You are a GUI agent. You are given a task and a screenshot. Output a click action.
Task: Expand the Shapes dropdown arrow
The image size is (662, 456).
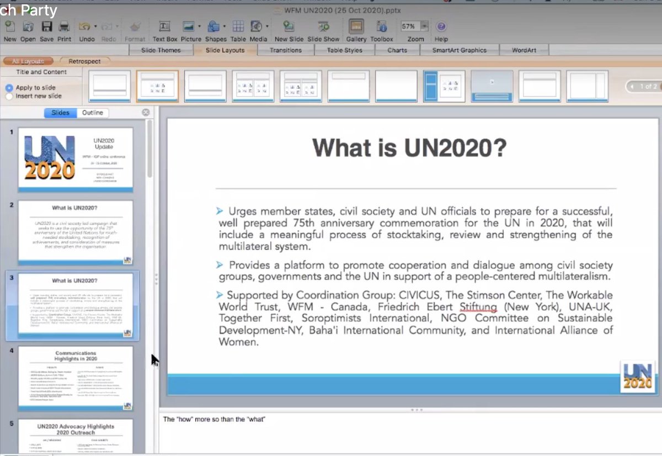(224, 26)
